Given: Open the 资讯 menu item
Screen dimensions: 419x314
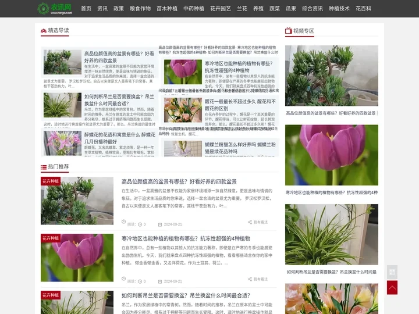Looking at the screenshot, I should click(102, 9).
